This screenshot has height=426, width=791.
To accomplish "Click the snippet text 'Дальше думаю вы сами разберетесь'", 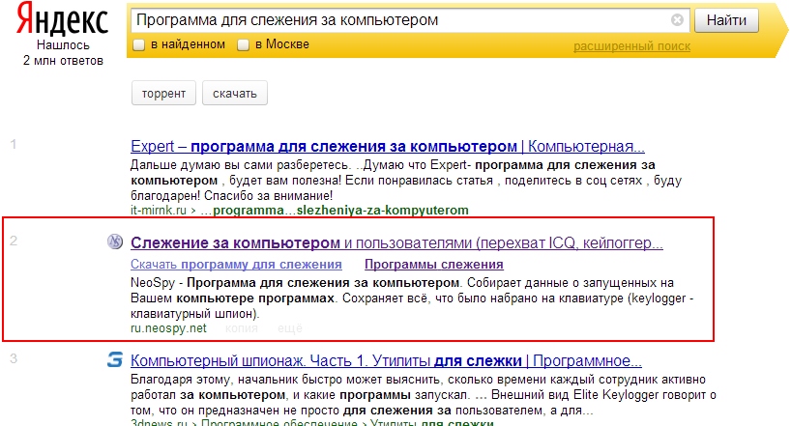I will pyautogui.click(x=240, y=165).
